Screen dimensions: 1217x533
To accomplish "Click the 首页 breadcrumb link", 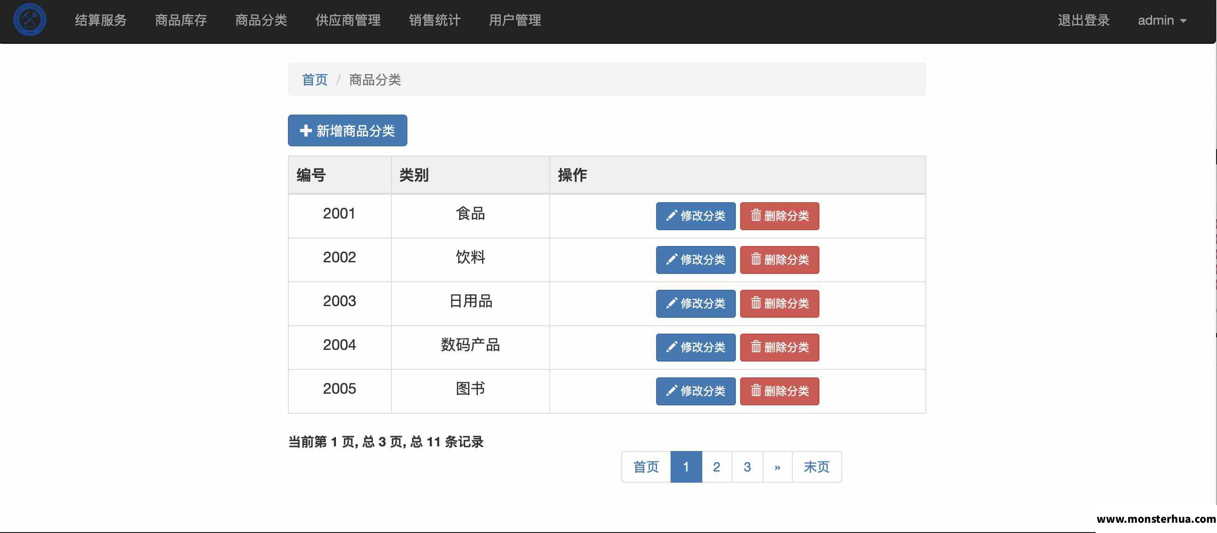I will click(315, 80).
